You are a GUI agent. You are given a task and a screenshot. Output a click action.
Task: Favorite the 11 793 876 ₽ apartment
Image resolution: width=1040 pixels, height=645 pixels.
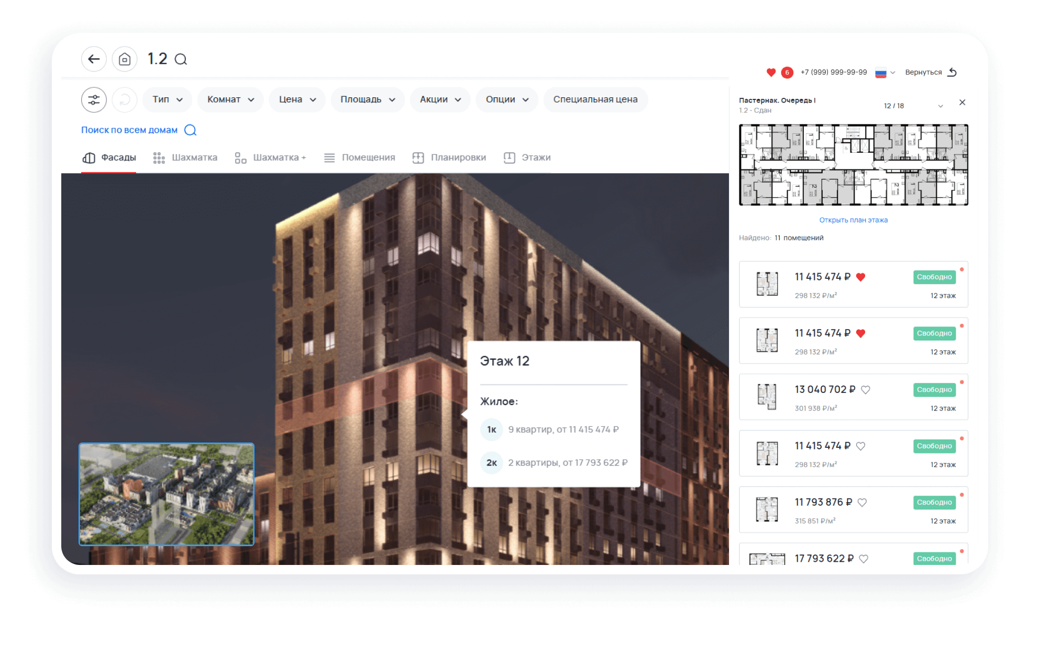[862, 503]
